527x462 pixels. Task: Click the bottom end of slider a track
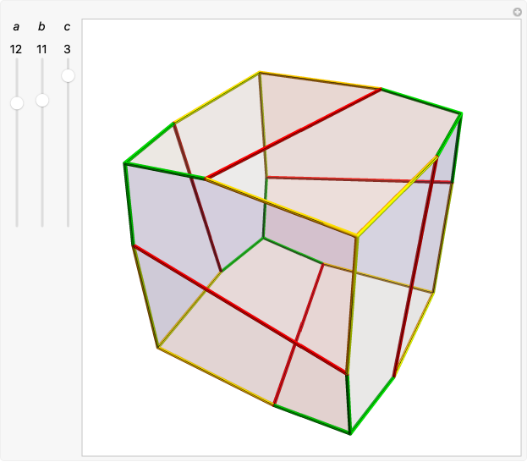click(x=17, y=223)
